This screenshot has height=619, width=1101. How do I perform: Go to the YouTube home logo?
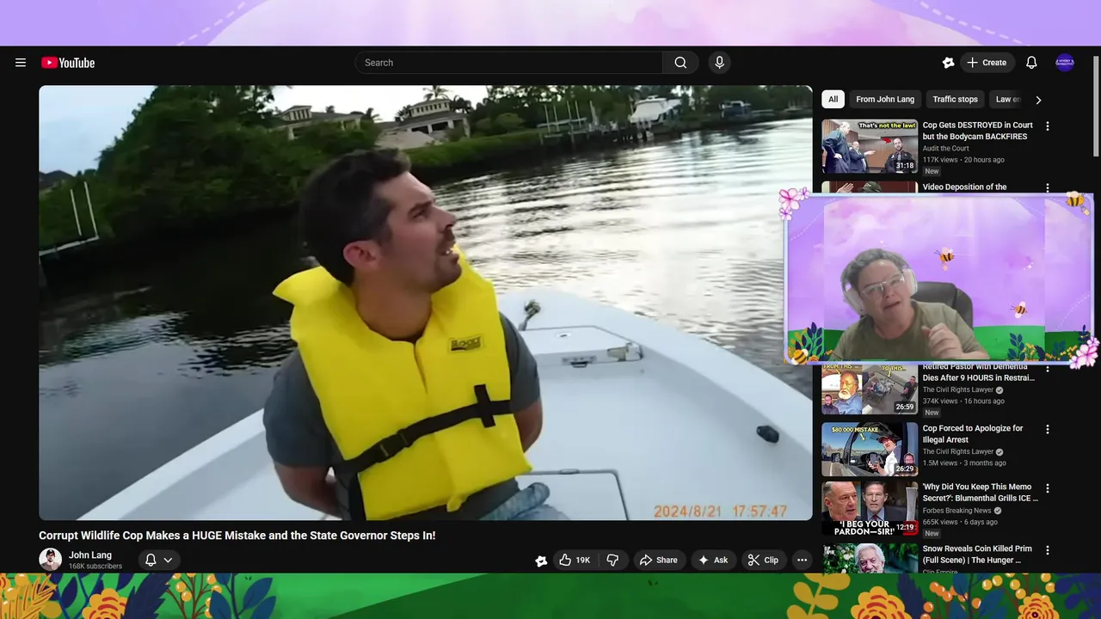click(x=68, y=63)
